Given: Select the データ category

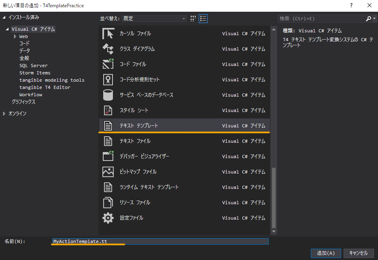Looking at the screenshot, I should point(25,51).
